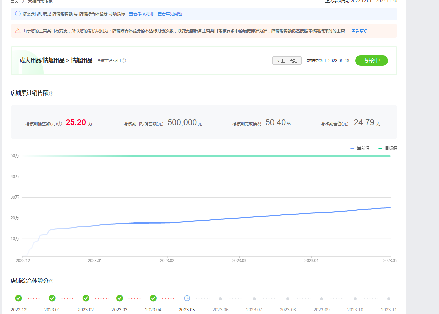The width and height of the screenshot is (439, 314).
Task: Select the 2023.11 grey timeline dot
Action: 389,299
